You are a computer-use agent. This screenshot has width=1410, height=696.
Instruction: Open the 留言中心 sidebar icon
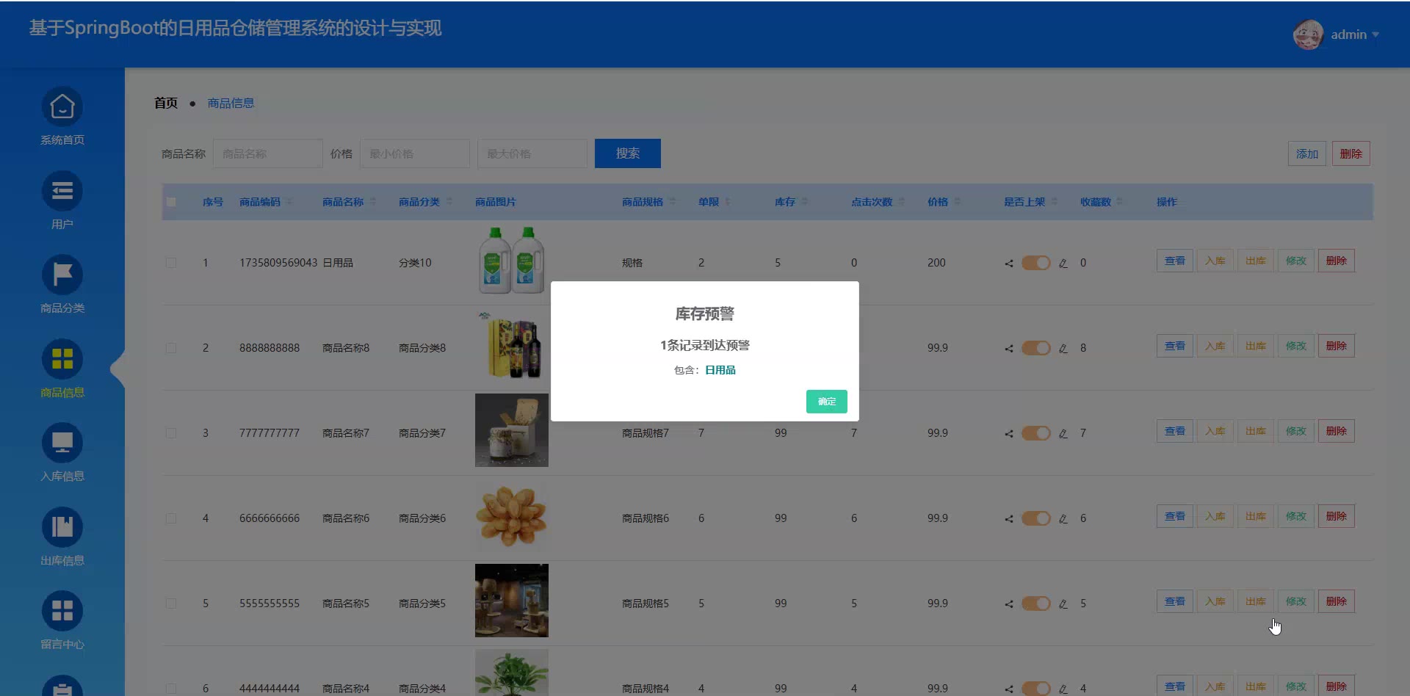62,612
